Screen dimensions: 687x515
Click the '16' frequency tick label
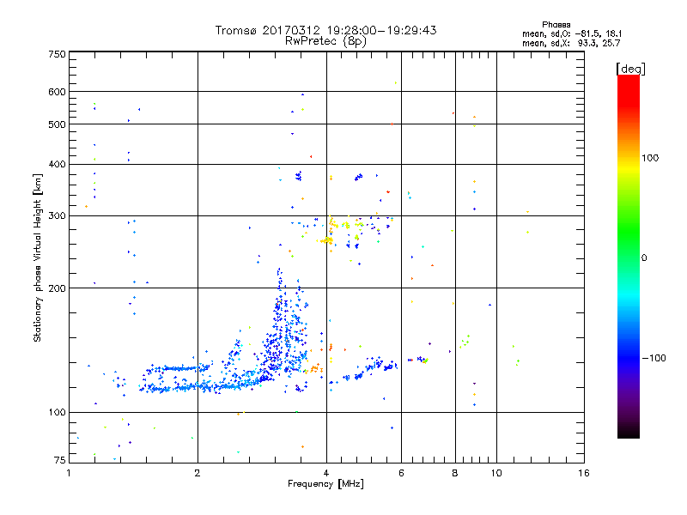[x=584, y=473]
